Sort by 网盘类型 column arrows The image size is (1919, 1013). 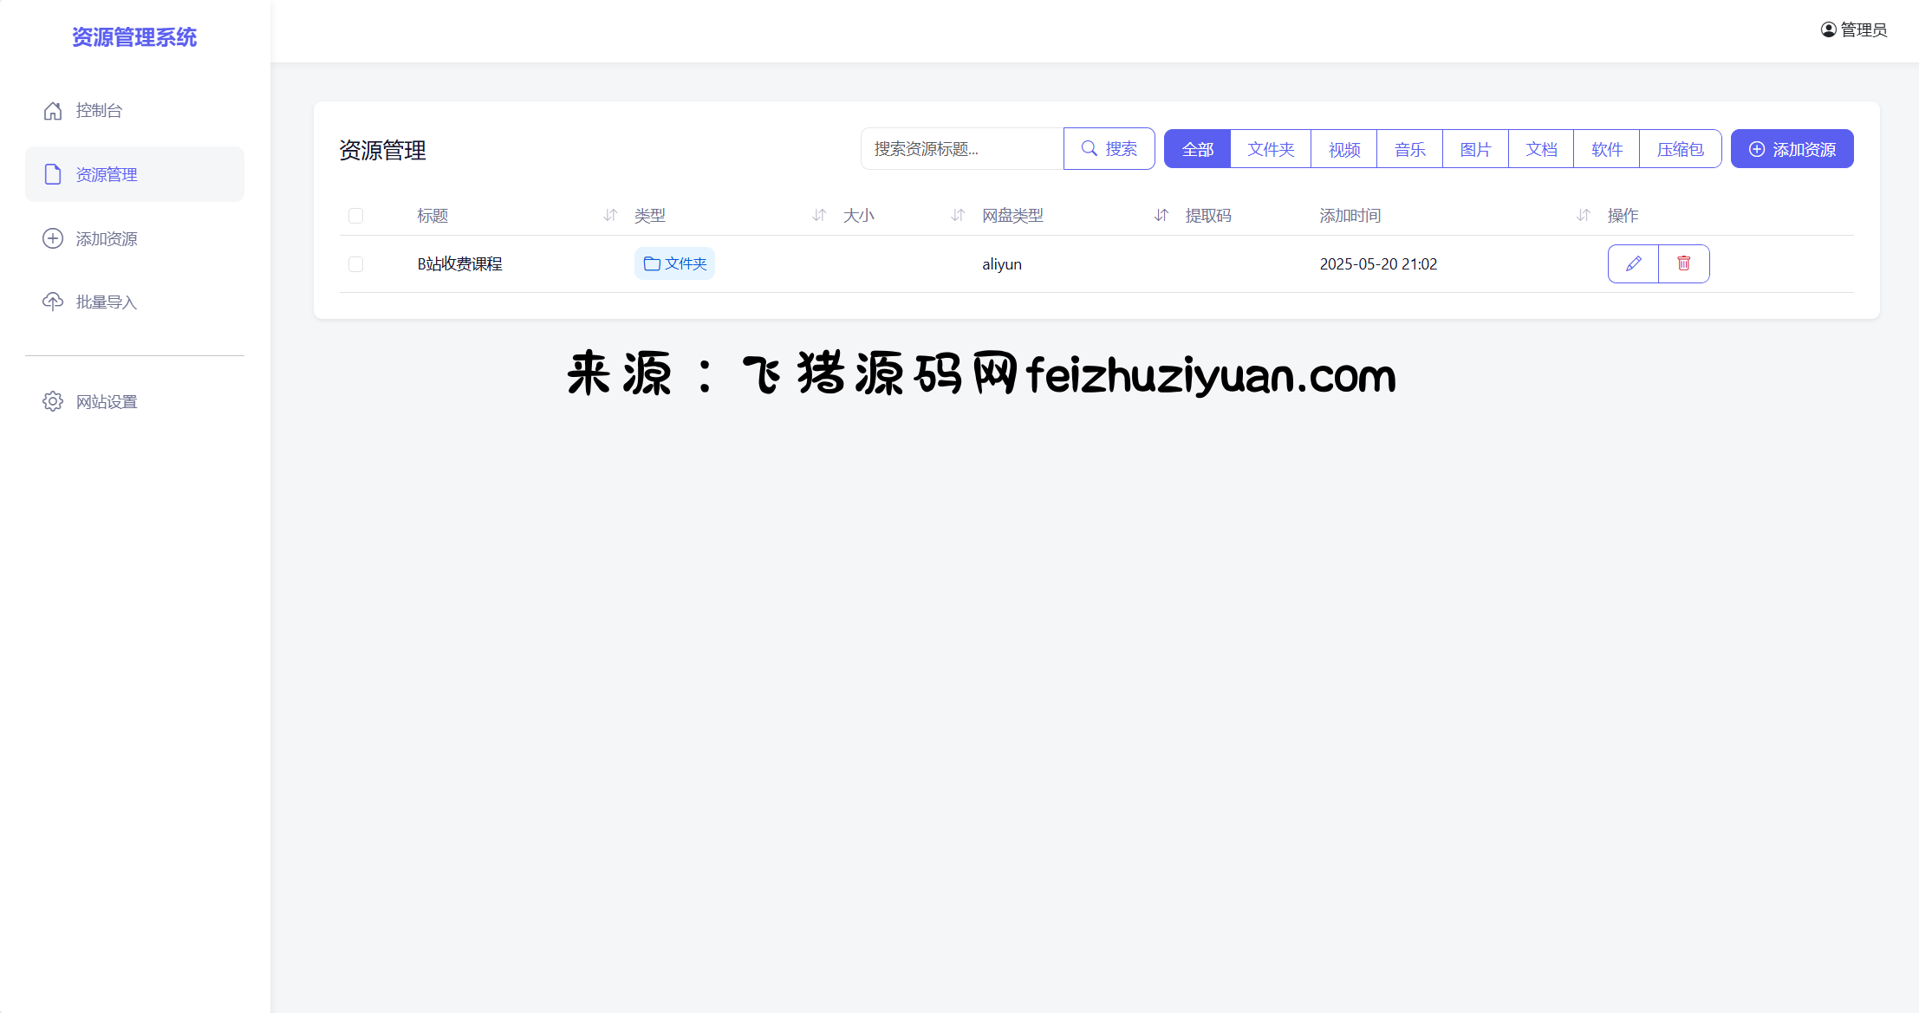coord(1161,215)
